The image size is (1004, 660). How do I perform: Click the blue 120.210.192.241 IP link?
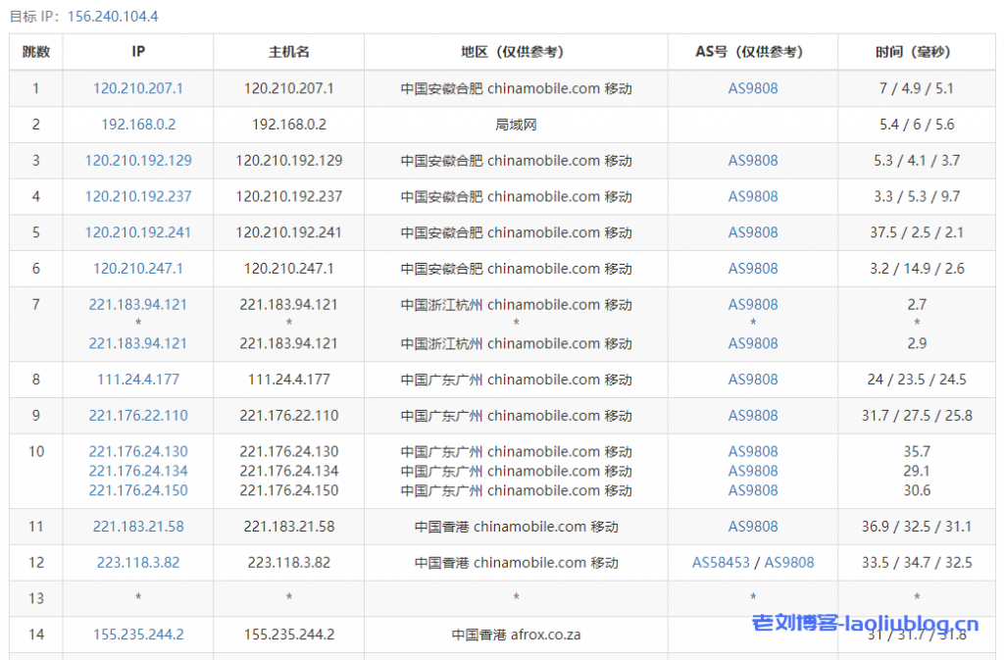pyautogui.click(x=138, y=232)
